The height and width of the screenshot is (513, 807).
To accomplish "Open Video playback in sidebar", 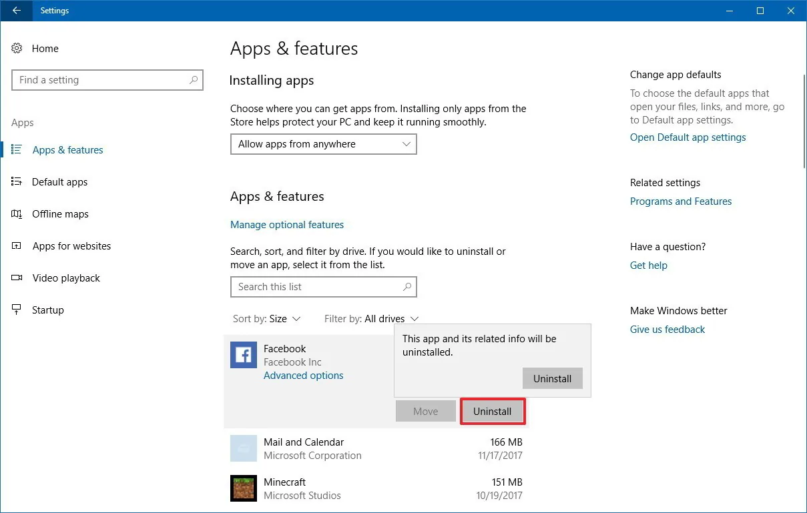I will 66,278.
